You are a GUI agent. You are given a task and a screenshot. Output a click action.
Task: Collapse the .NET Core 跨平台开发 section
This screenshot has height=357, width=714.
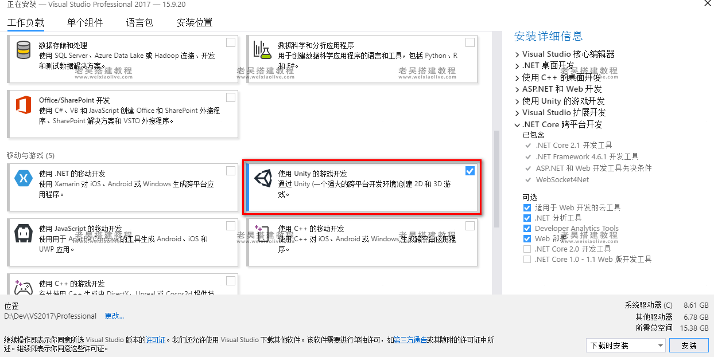click(517, 124)
